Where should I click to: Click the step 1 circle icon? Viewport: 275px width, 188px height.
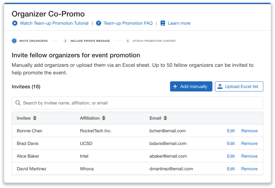[x=14, y=41]
